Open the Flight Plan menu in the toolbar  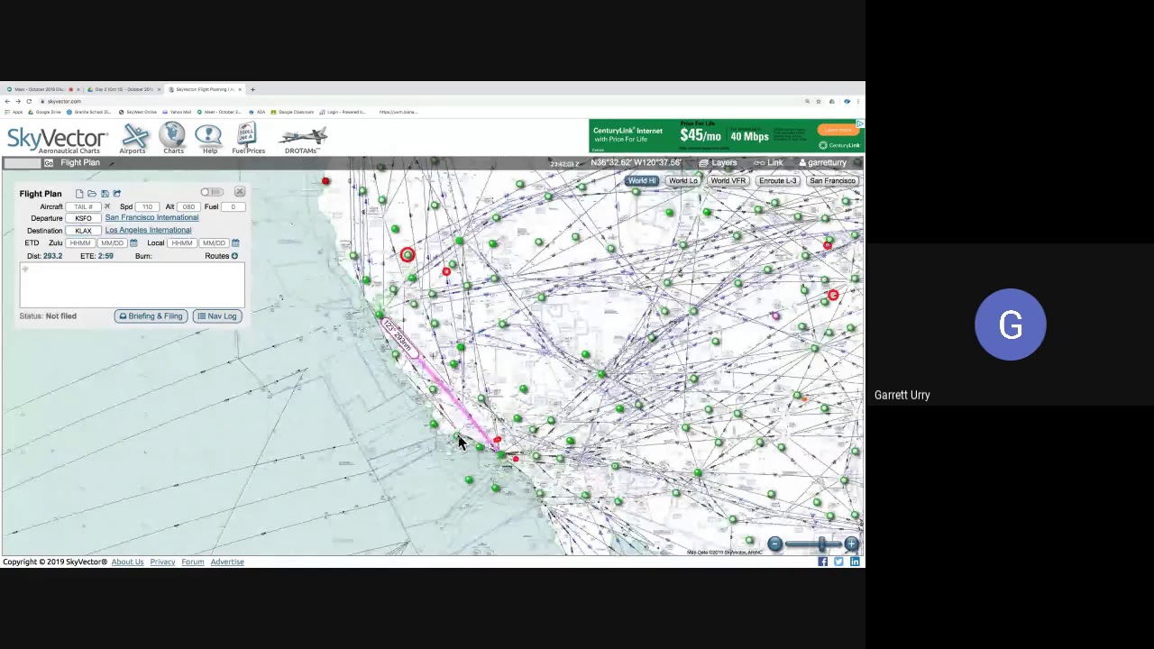click(x=80, y=162)
